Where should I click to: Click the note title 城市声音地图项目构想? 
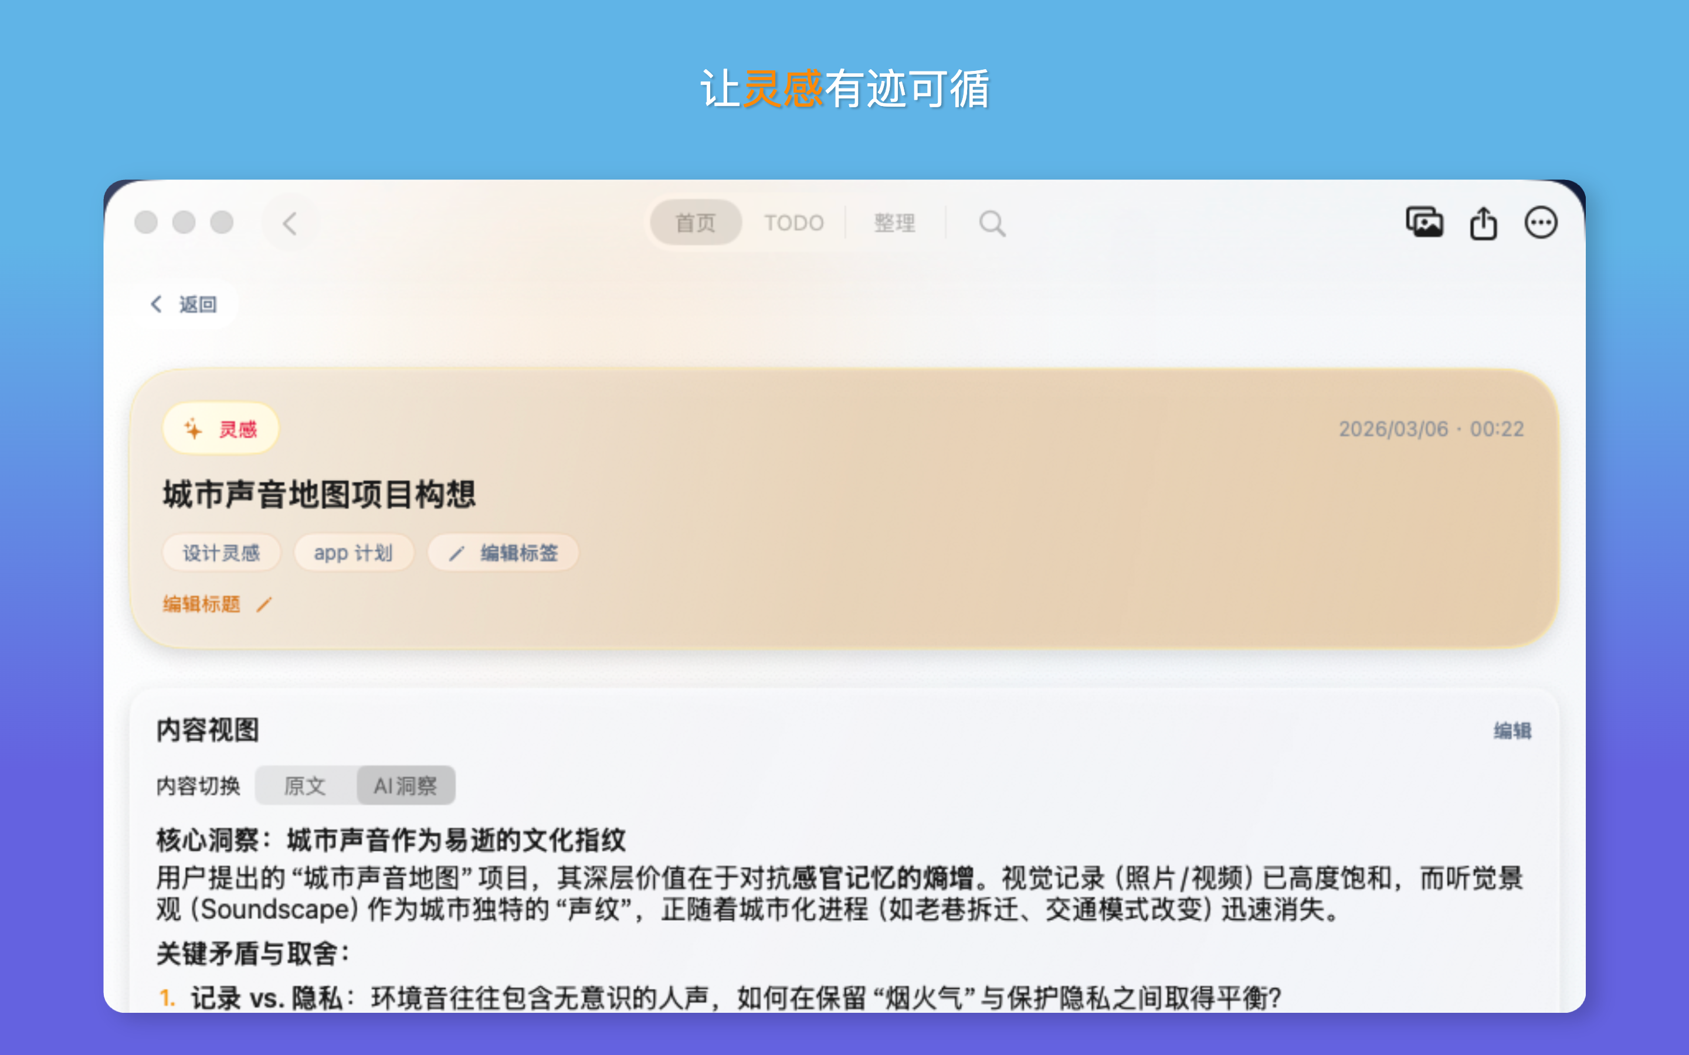point(319,494)
